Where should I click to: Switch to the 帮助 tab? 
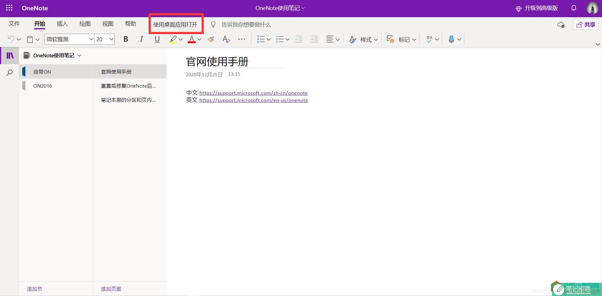pyautogui.click(x=130, y=24)
